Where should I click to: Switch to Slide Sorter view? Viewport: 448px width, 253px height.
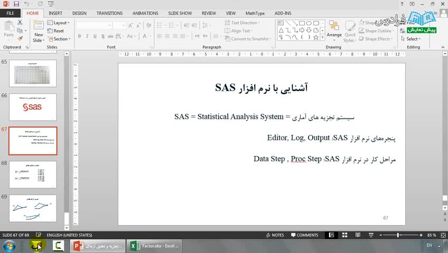click(345, 235)
